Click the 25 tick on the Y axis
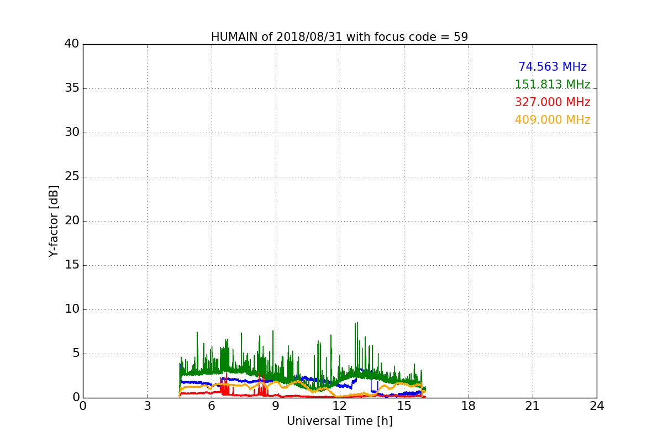Viewport: 663px width, 442px height. [x=71, y=177]
